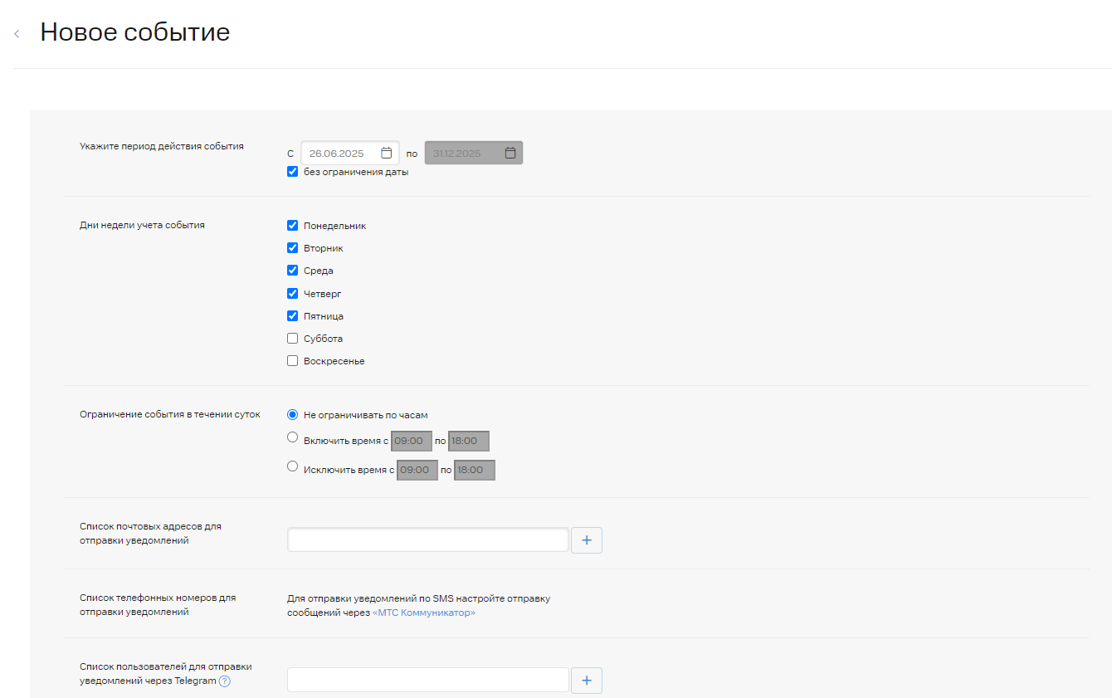Open calendar icon in start date field
This screenshot has width=1112, height=698.
tap(386, 153)
